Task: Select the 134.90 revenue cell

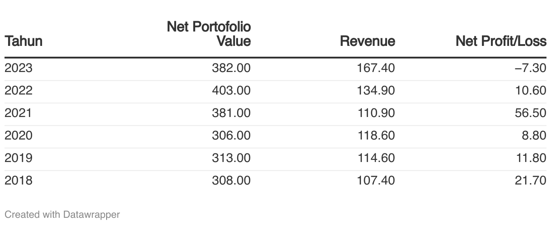Action: pos(375,91)
